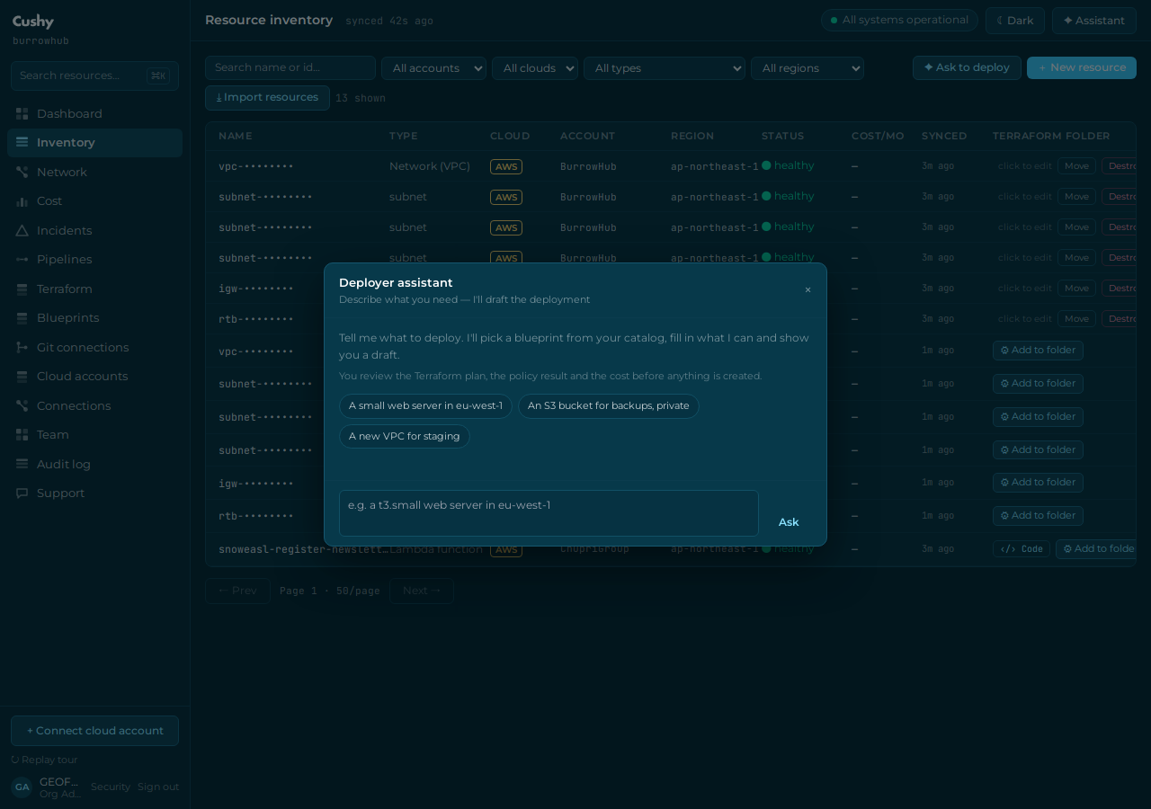Screen dimensions: 1151x809
Task: Close the Deployer assistant dialog
Action: coord(807,289)
